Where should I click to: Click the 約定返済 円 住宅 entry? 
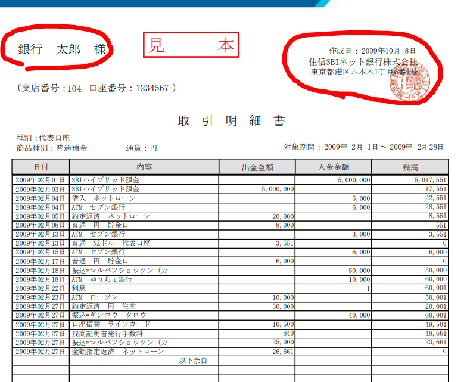104,306
